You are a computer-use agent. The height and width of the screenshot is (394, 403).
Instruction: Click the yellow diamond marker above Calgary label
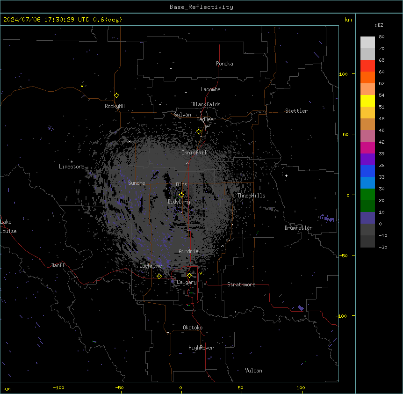point(189,276)
